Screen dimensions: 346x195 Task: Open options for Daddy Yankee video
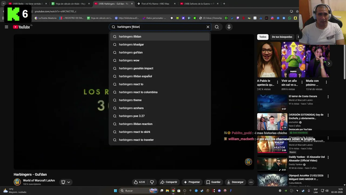[328, 157]
